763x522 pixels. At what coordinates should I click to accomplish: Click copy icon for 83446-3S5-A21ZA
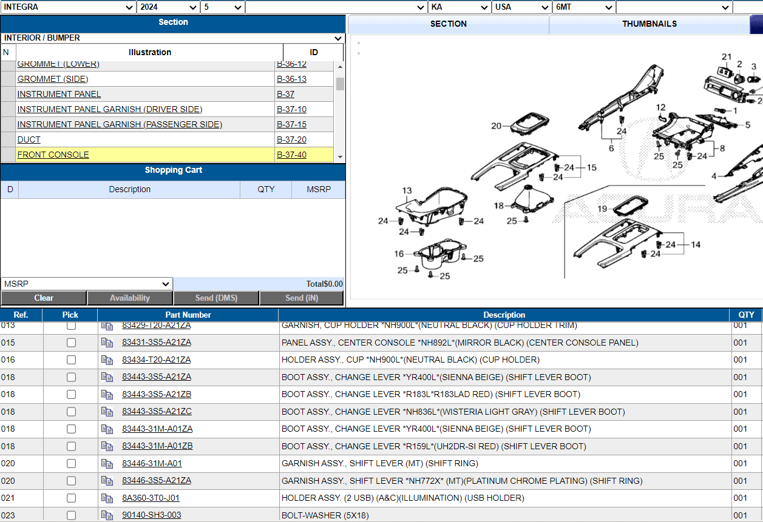tap(107, 481)
